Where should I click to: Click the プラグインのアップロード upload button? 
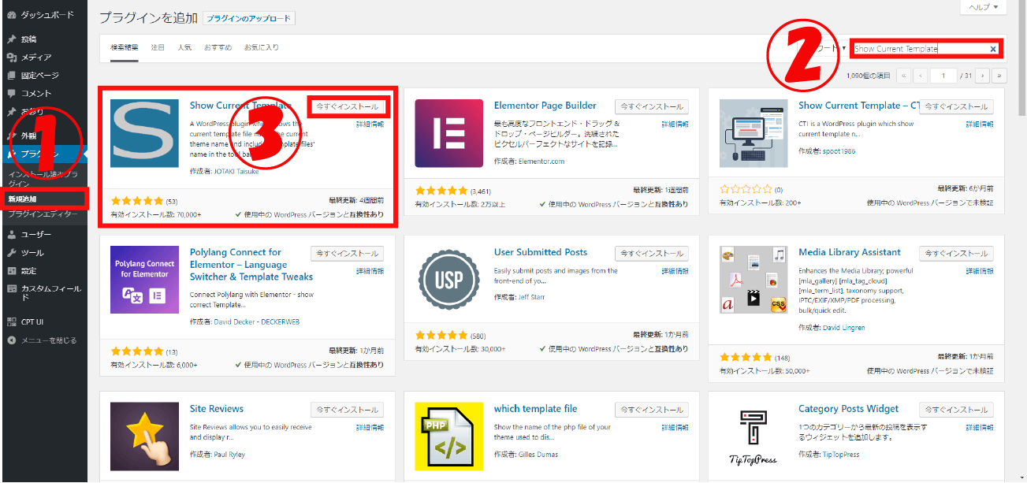point(249,18)
